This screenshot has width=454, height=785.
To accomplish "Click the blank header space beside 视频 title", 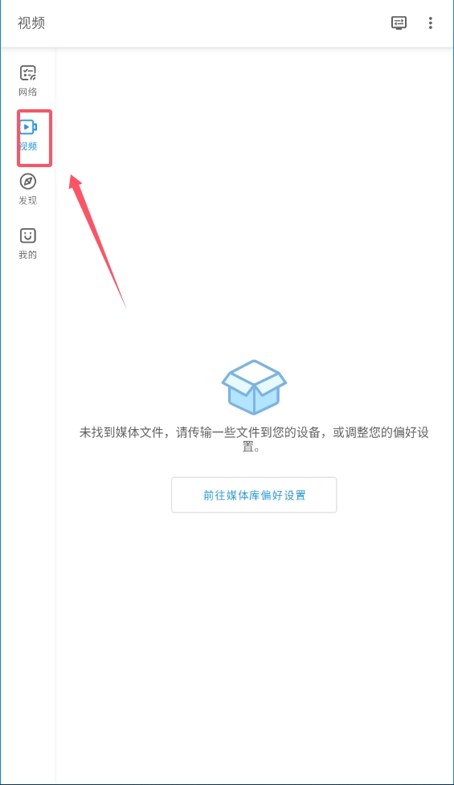I will click(x=215, y=23).
